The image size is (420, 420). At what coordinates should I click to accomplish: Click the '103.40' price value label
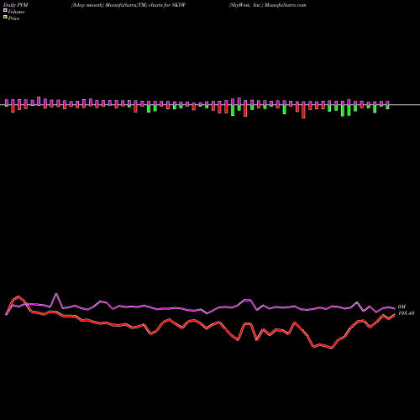tap(406, 313)
